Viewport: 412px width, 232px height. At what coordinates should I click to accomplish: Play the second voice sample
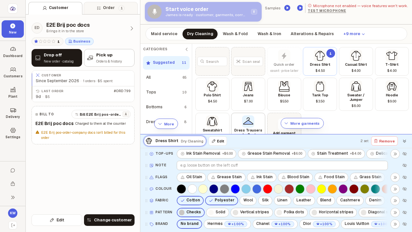(x=300, y=8)
